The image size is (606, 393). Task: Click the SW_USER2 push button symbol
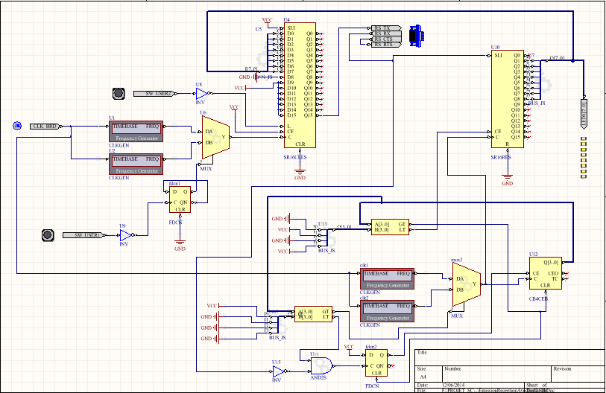pos(118,94)
